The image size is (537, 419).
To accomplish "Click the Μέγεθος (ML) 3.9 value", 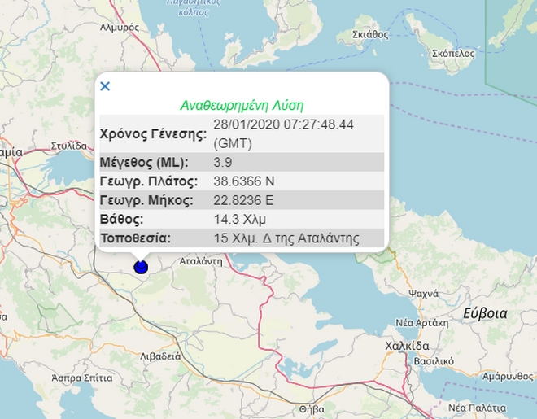I will [x=222, y=161].
